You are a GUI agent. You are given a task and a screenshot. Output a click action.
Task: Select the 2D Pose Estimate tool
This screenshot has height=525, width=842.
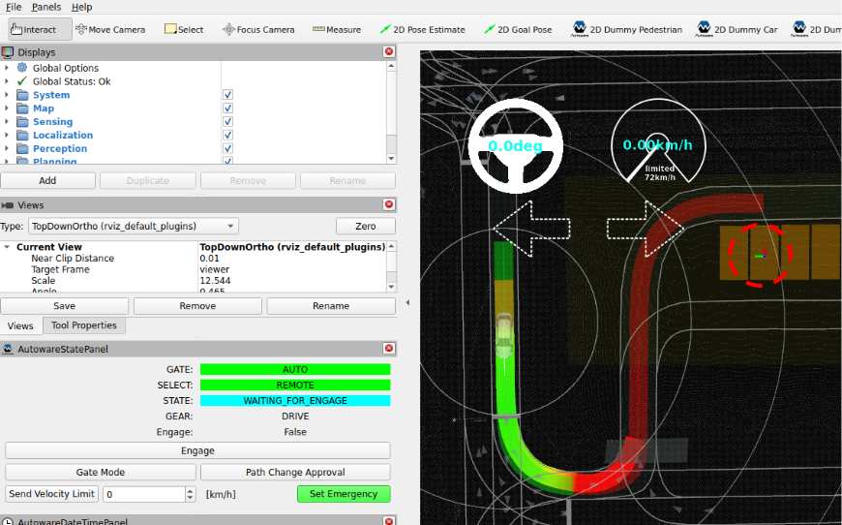point(422,29)
